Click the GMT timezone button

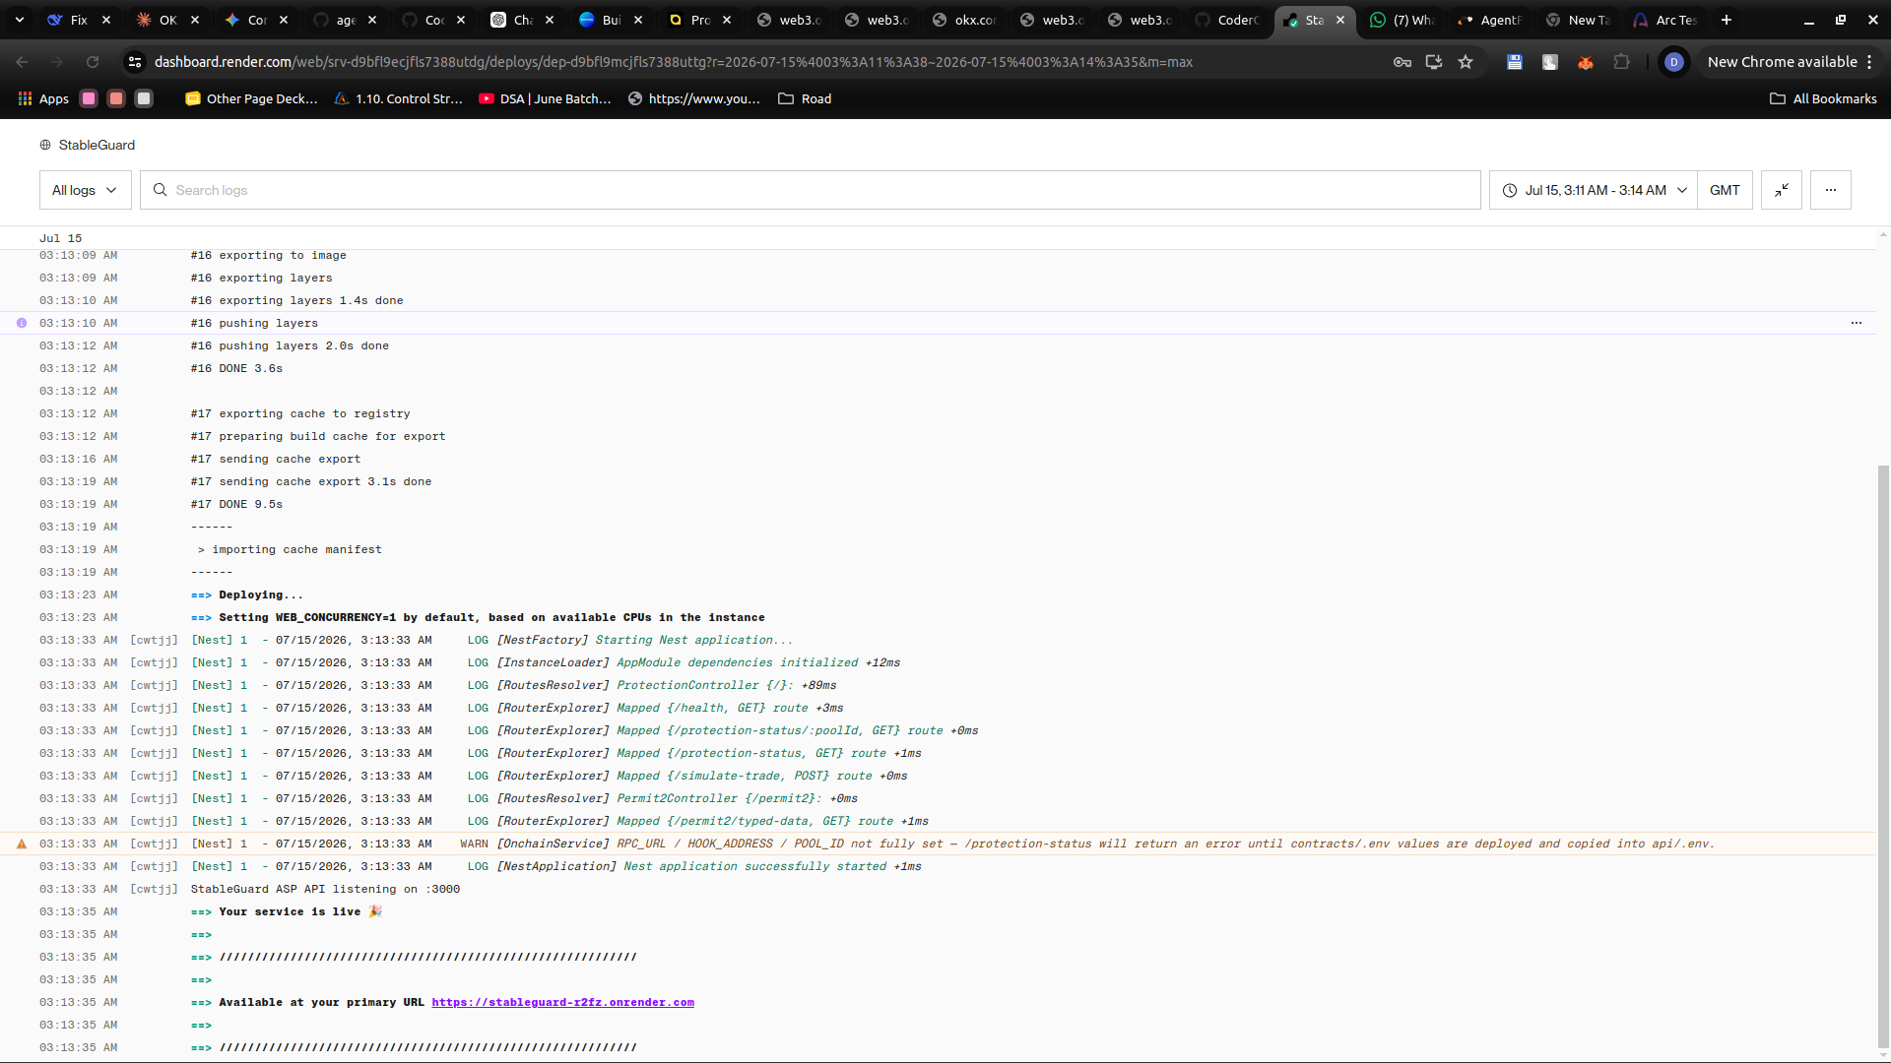[1725, 190]
